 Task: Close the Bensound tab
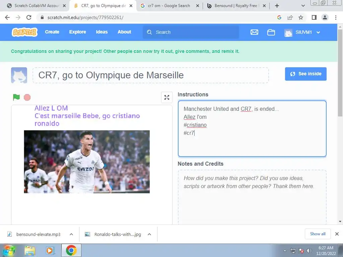point(264,6)
